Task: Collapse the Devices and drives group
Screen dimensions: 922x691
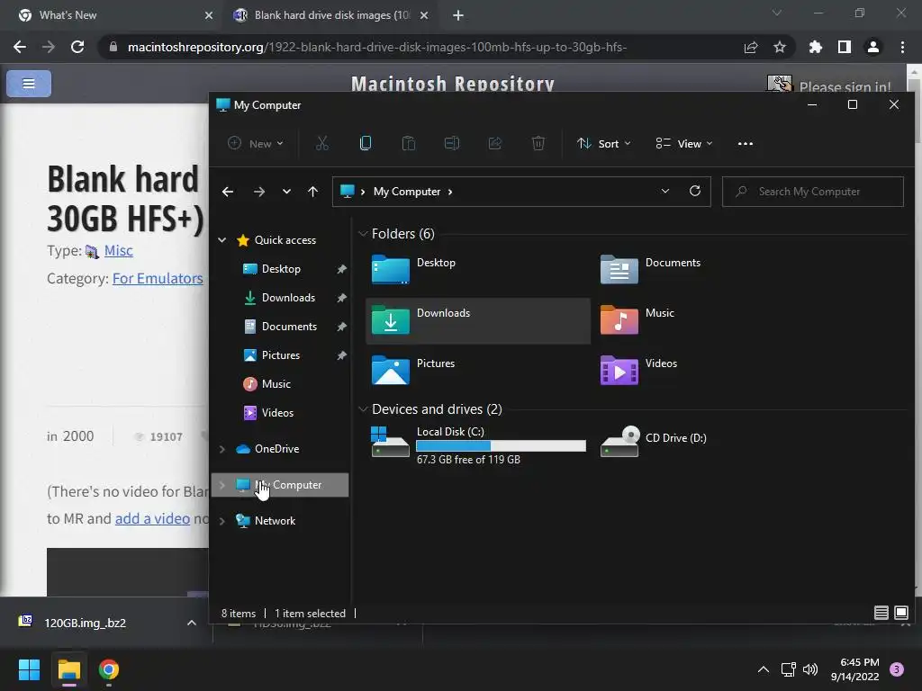Action: [363, 409]
